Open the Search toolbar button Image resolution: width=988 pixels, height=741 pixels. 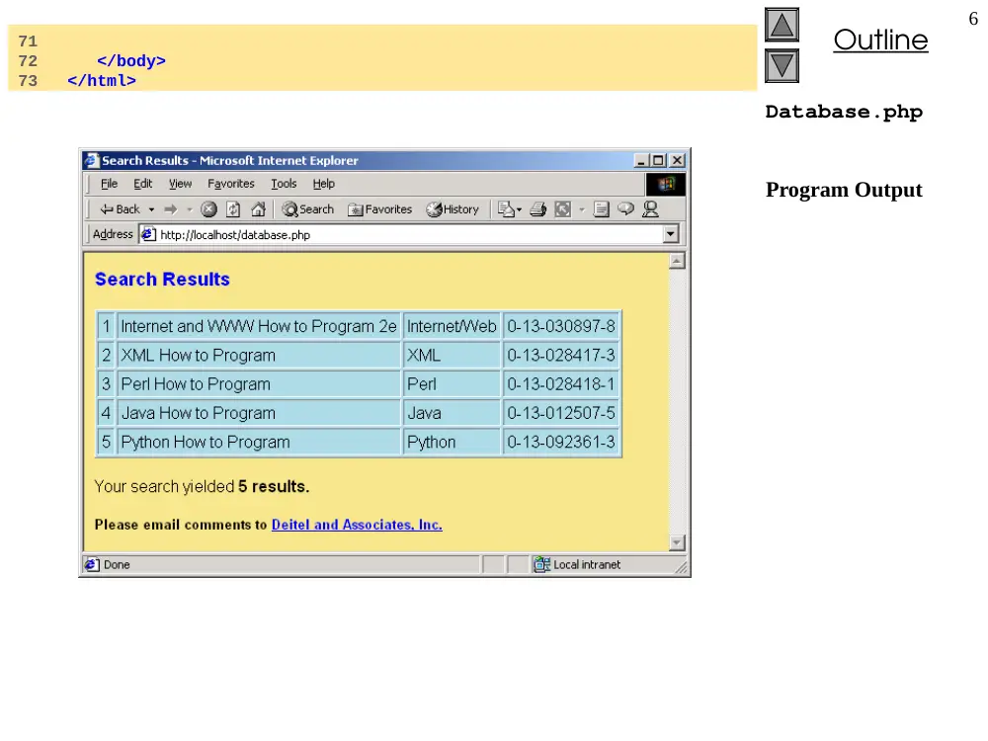tap(307, 209)
